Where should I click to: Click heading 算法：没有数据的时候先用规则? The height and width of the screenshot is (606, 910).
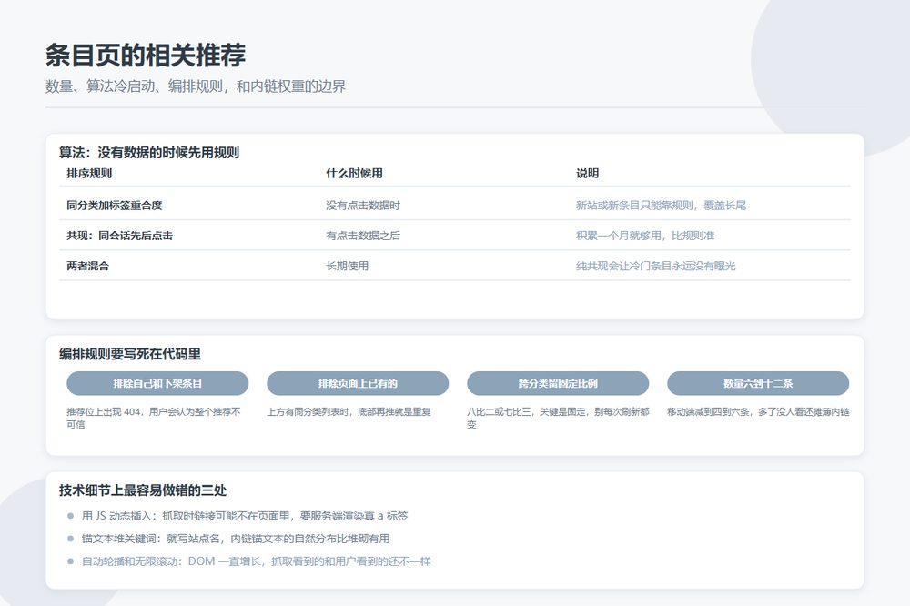(149, 153)
